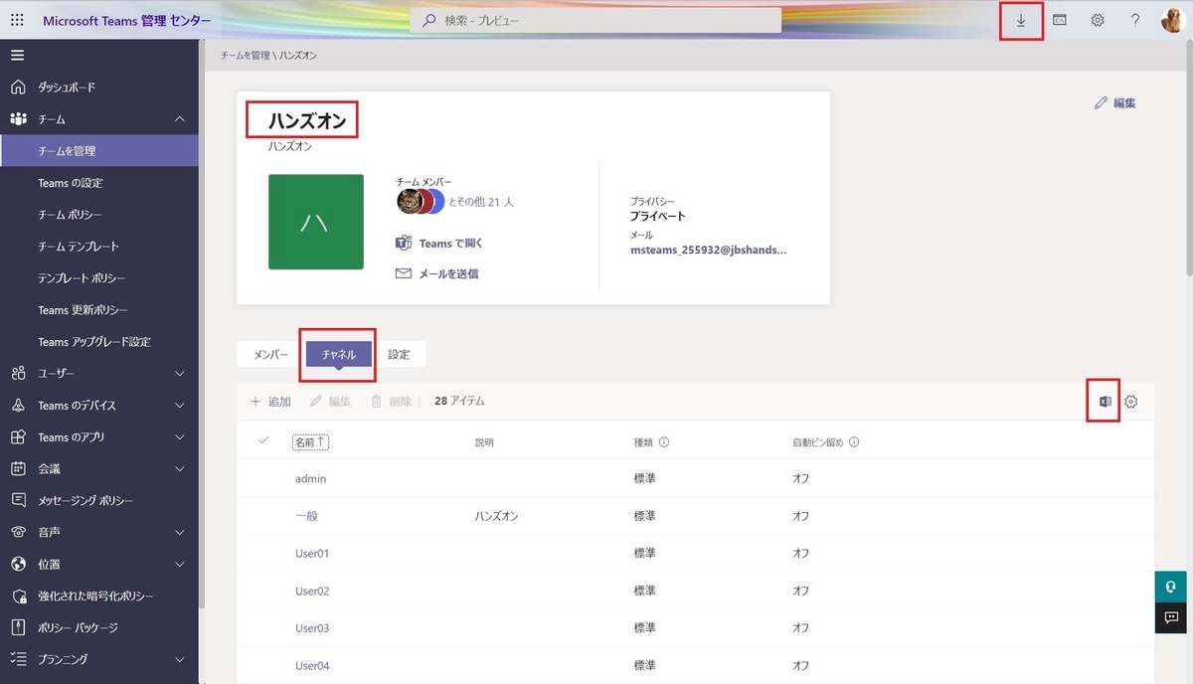Image resolution: width=1193 pixels, height=684 pixels.
Task: Click the Teams group icon in sidebar
Action: click(x=18, y=119)
